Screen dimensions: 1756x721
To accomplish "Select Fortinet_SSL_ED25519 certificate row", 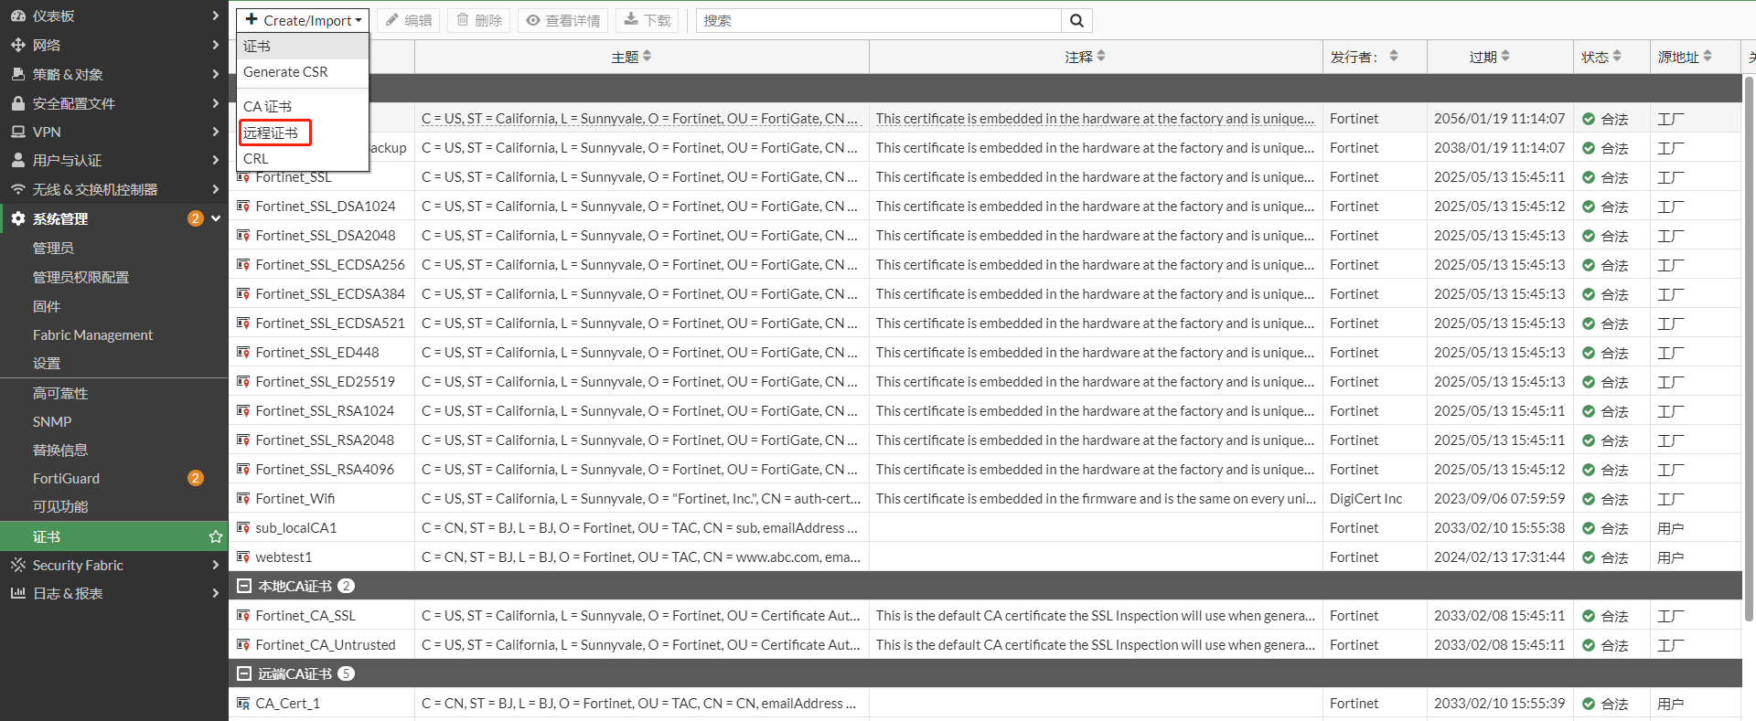I will click(x=985, y=381).
